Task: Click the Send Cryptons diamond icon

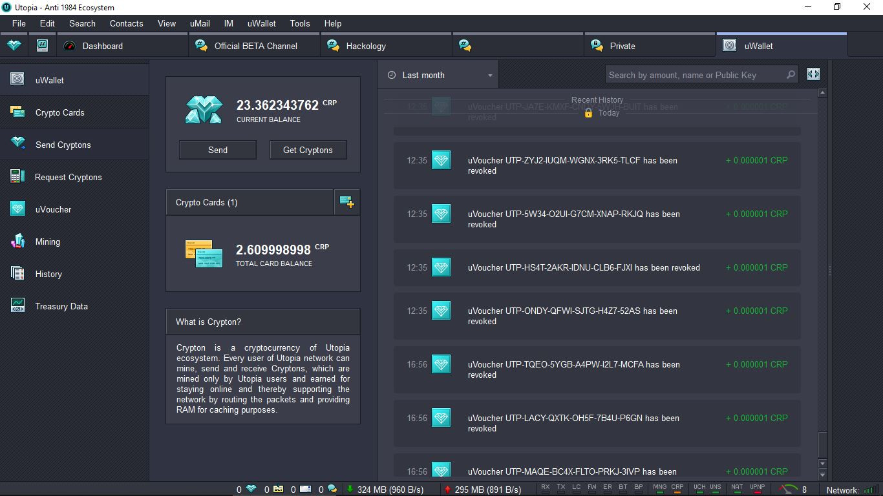Action: coord(17,143)
